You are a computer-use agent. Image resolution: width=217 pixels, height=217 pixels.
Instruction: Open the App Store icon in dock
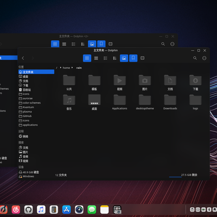pos(67,210)
